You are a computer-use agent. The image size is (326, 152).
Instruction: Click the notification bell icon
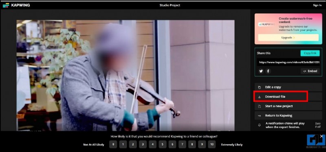[259, 125]
